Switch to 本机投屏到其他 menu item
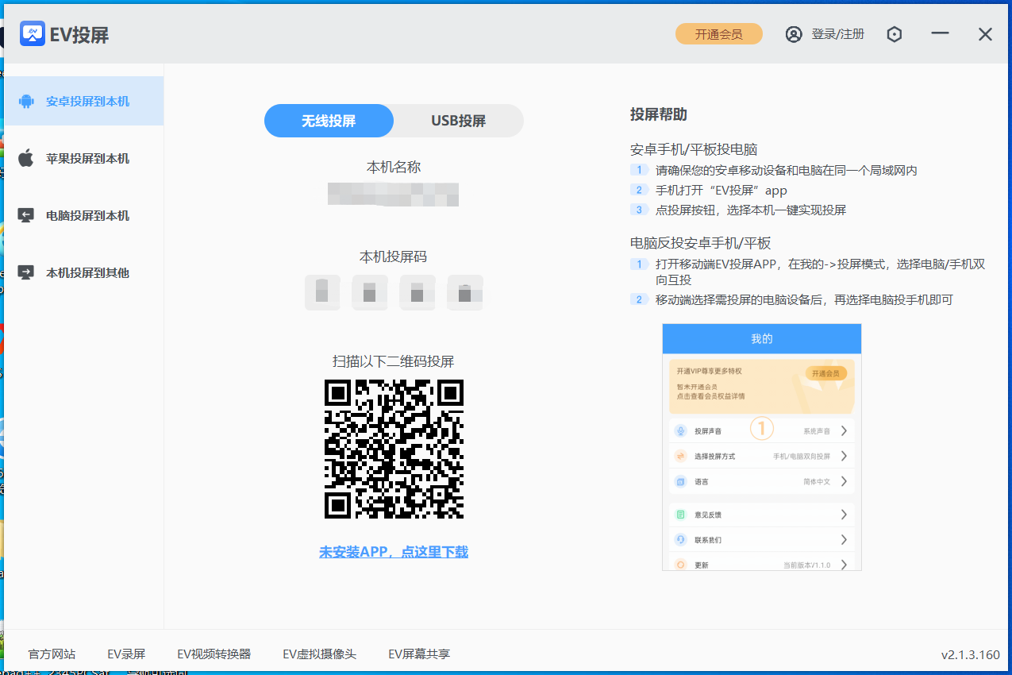 [83, 272]
